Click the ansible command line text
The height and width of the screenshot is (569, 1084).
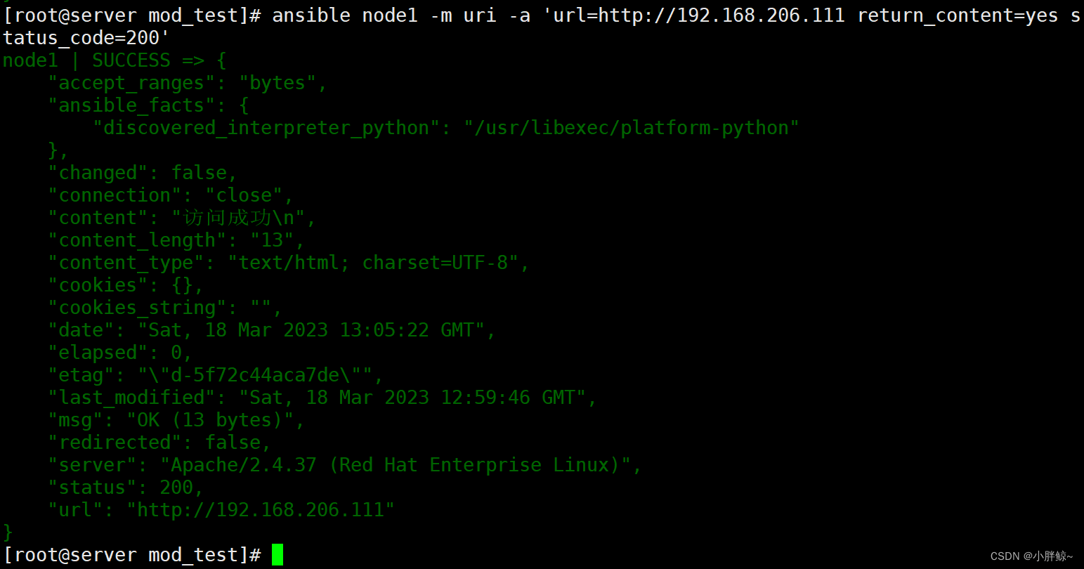click(x=541, y=26)
